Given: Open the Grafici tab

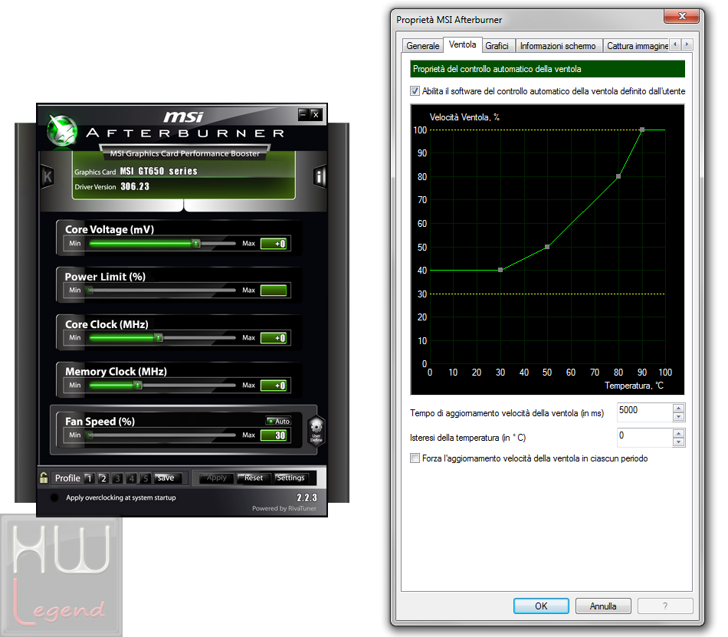Looking at the screenshot, I should (497, 46).
